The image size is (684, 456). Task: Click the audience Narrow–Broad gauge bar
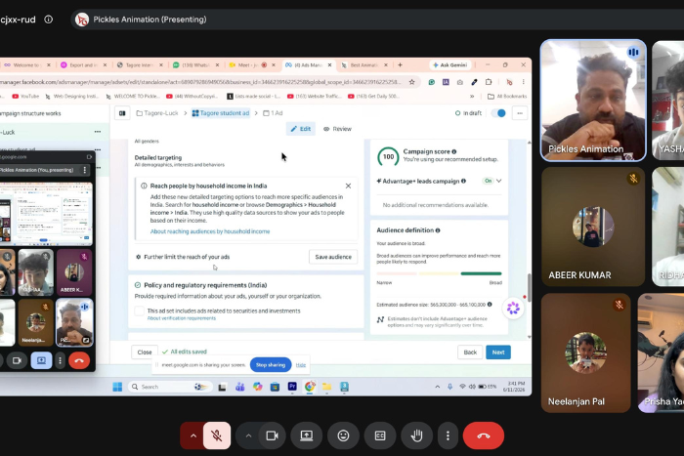439,273
